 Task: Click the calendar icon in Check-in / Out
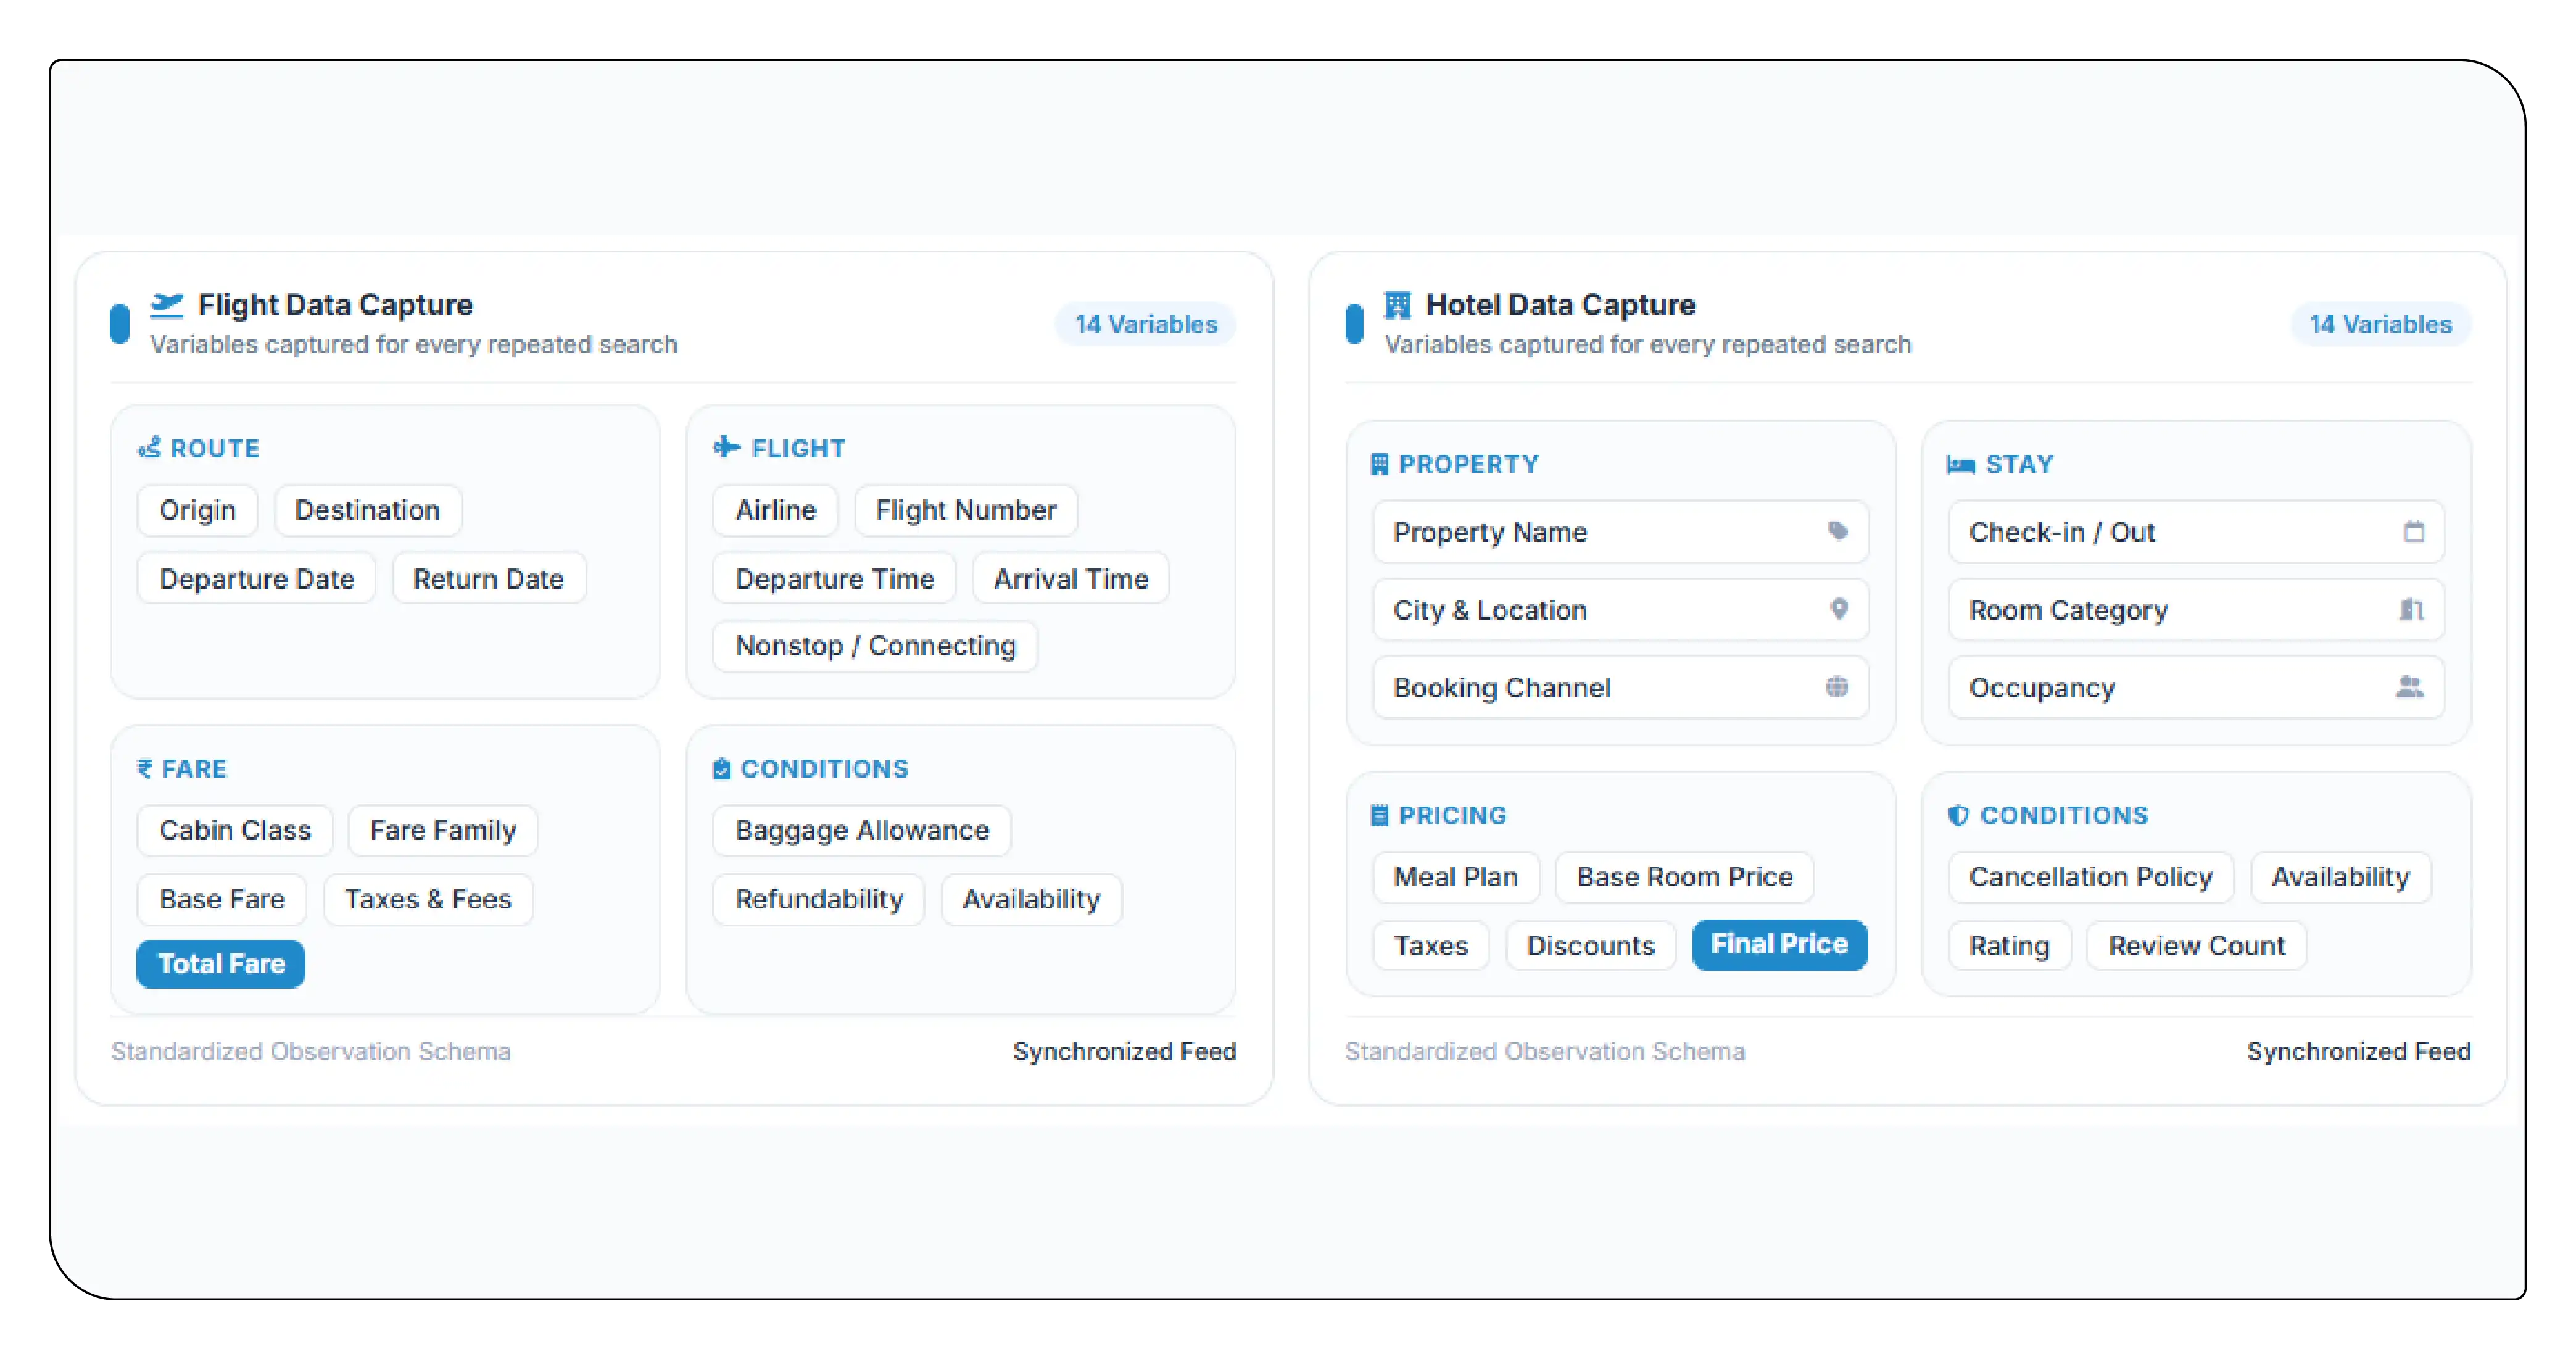[x=2413, y=531]
